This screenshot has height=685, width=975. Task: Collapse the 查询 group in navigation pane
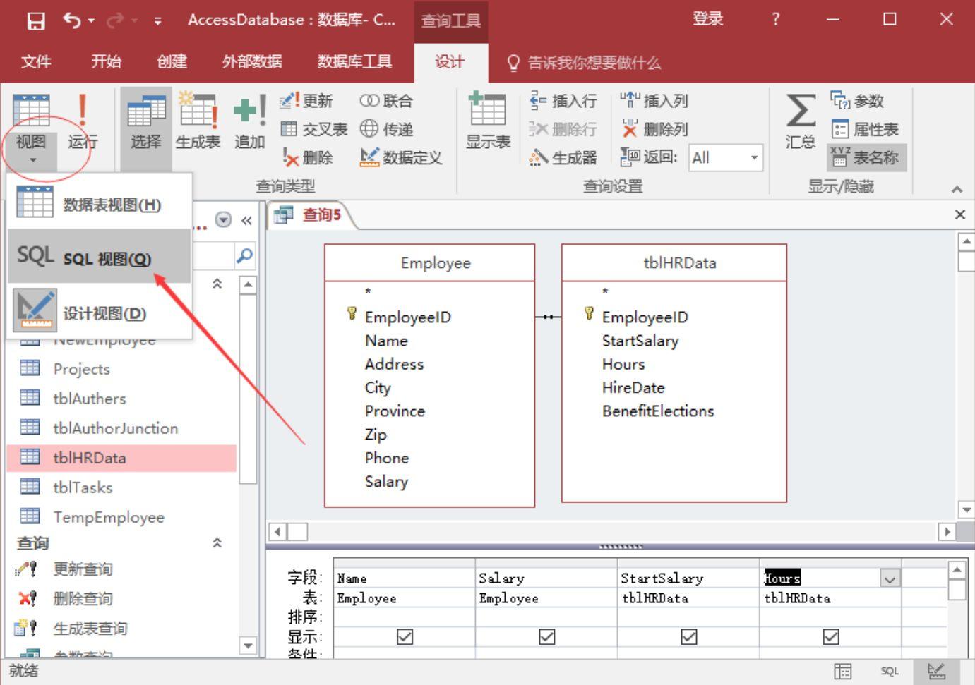(217, 542)
